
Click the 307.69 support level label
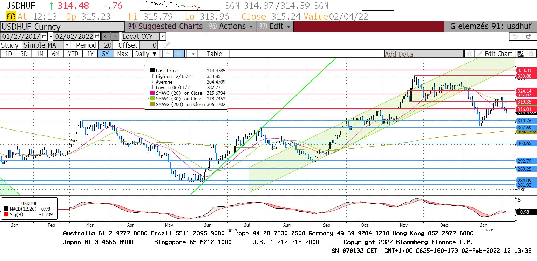click(526, 128)
